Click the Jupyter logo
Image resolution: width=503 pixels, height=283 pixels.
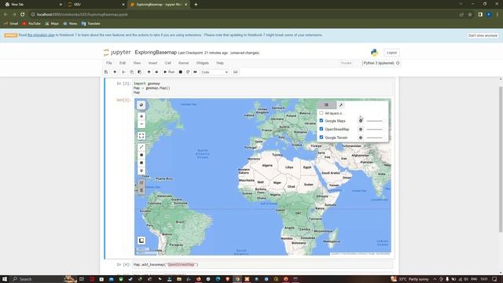point(117,53)
